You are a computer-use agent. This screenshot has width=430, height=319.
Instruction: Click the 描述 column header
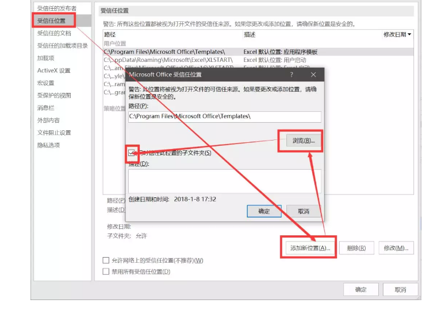[249, 34]
